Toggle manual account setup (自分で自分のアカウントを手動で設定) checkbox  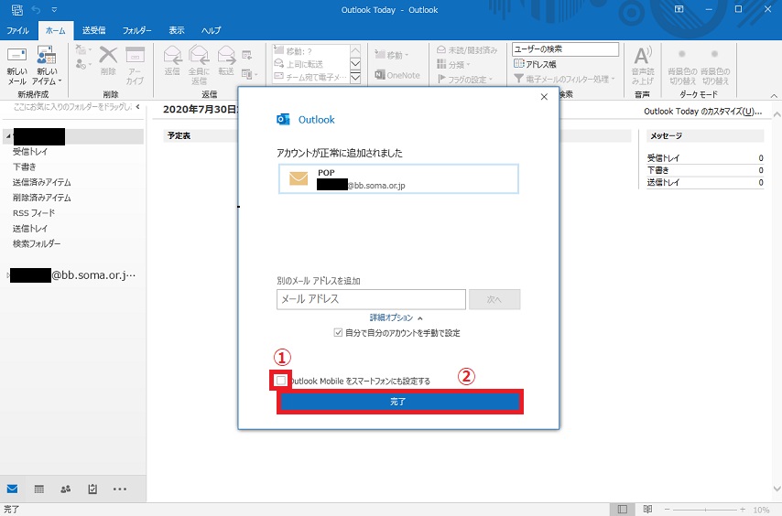[x=338, y=333]
